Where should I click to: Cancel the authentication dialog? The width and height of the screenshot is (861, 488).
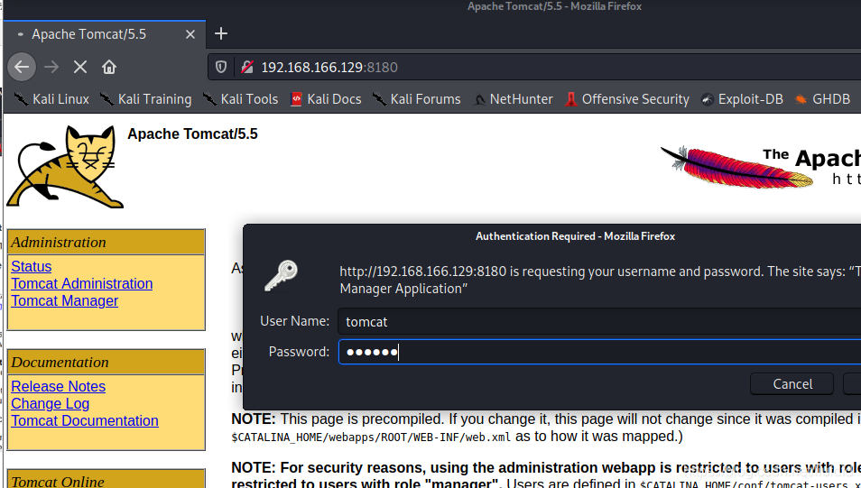[x=792, y=384]
